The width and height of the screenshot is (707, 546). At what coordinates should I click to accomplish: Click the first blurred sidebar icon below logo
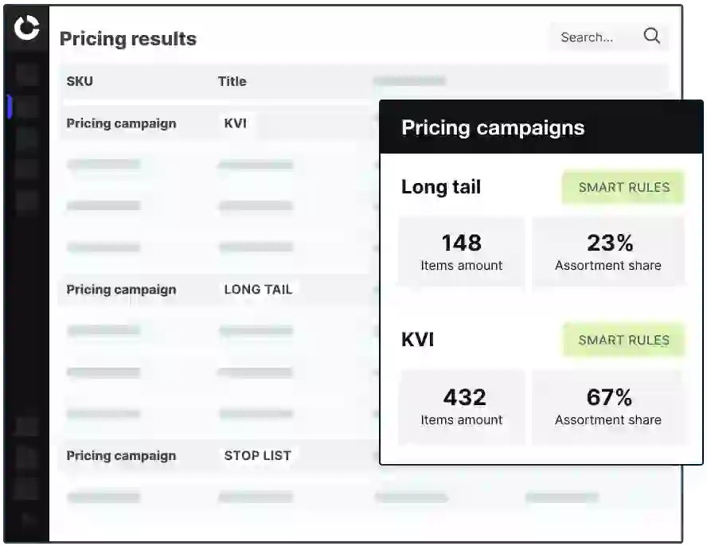click(x=26, y=74)
